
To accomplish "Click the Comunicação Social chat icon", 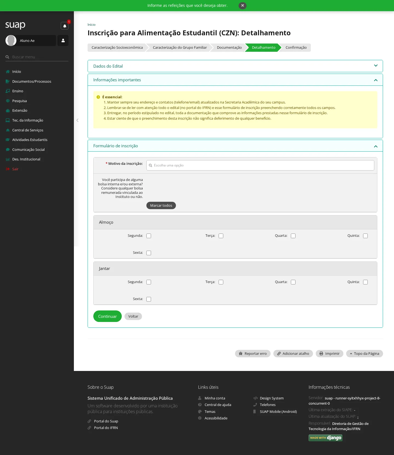I will (x=8, y=149).
